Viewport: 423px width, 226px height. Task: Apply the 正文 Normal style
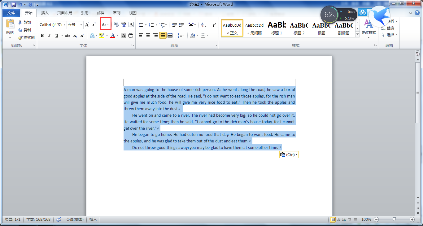coord(232,28)
